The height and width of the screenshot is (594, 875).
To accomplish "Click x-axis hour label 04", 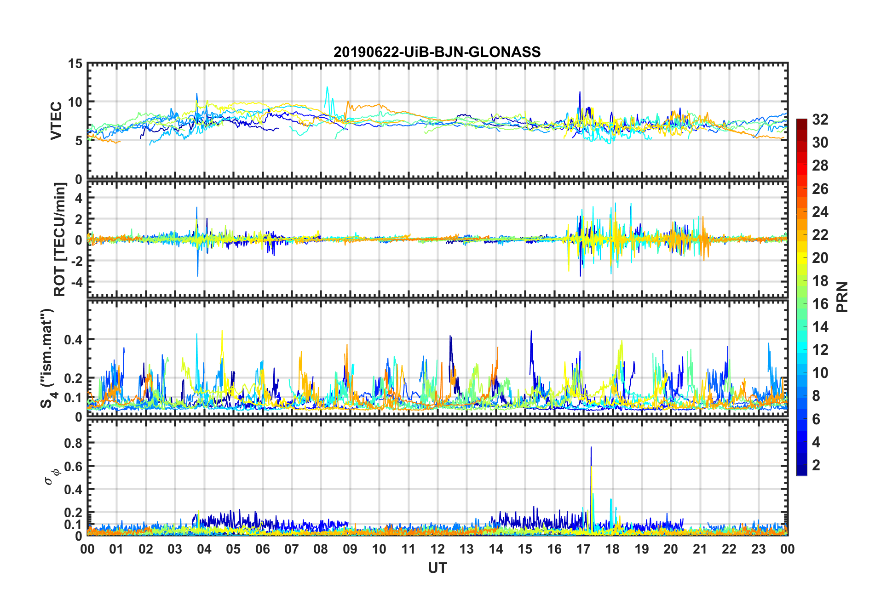I will pos(204,549).
